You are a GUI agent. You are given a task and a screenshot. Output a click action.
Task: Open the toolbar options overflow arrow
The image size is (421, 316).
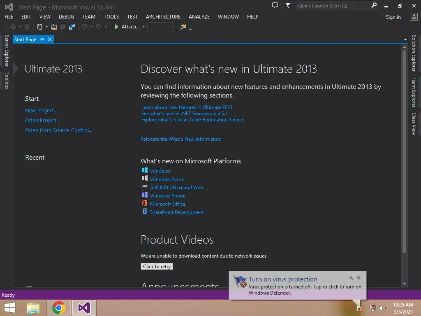(190, 29)
